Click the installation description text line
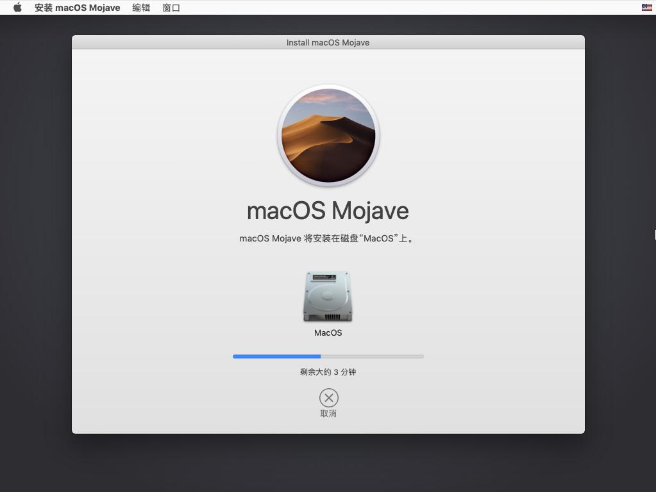 328,238
